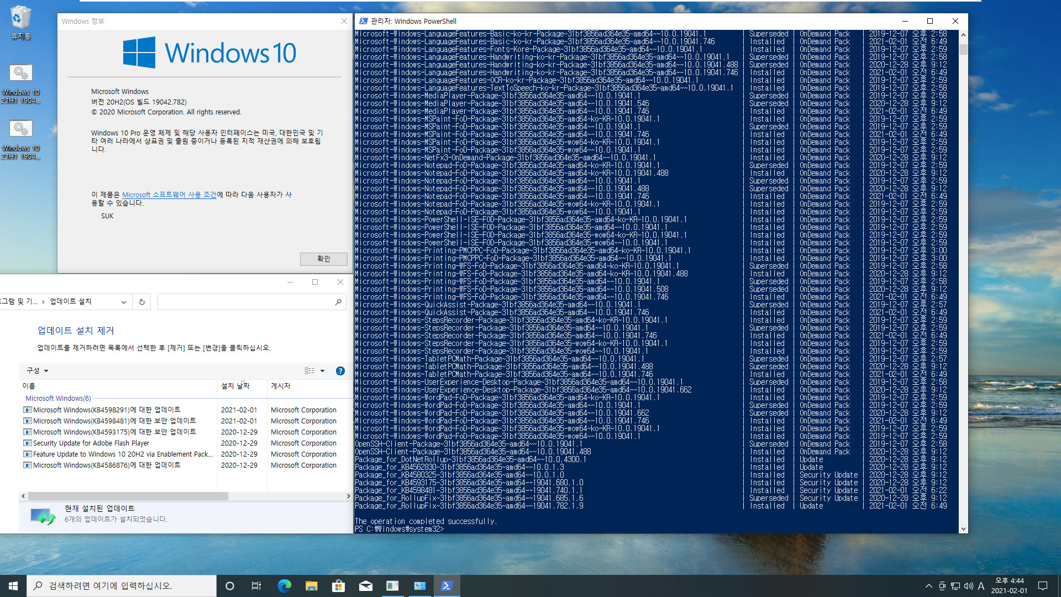Open Microsoft Store from the taskbar

[338, 586]
